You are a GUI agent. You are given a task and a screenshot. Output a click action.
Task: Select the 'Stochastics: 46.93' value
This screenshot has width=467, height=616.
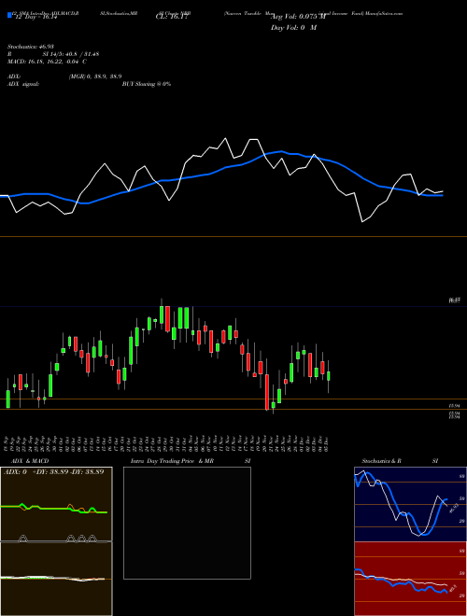click(x=30, y=47)
